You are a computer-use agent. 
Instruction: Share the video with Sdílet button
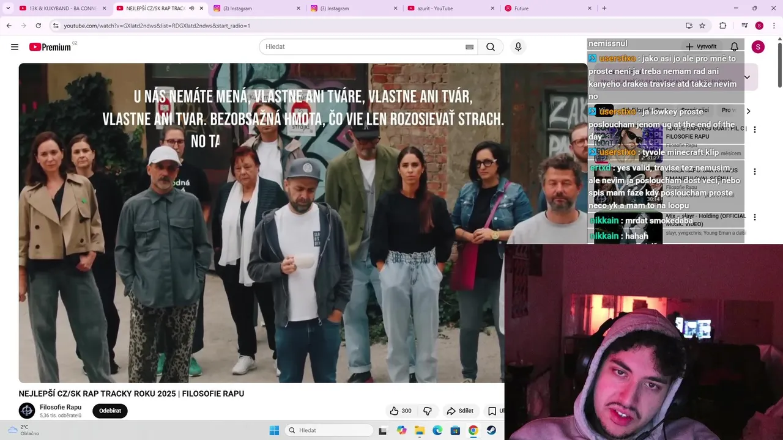point(460,411)
